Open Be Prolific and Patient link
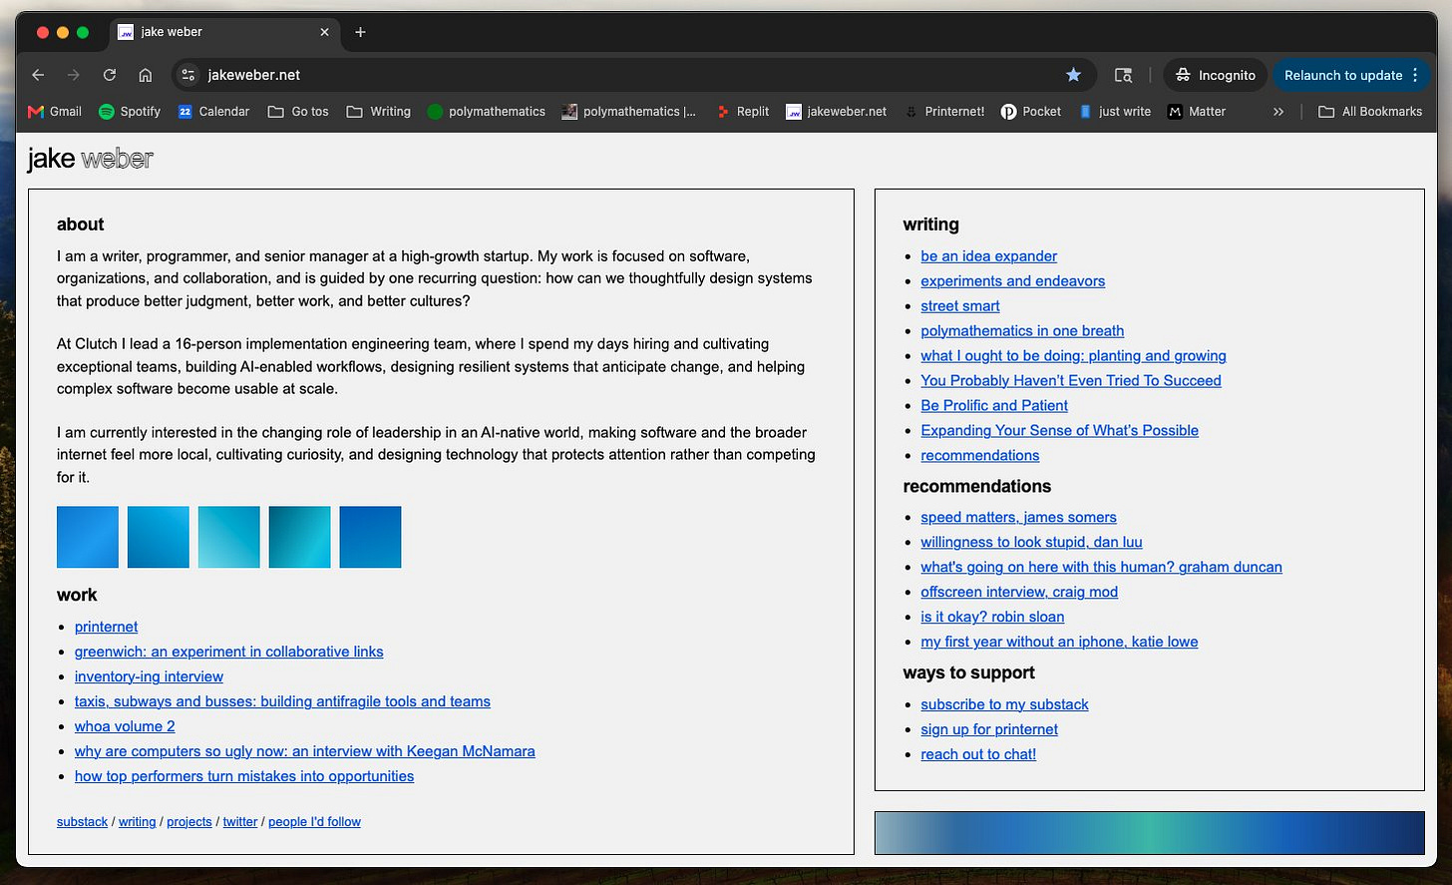Image resolution: width=1452 pixels, height=885 pixels. pos(994,406)
